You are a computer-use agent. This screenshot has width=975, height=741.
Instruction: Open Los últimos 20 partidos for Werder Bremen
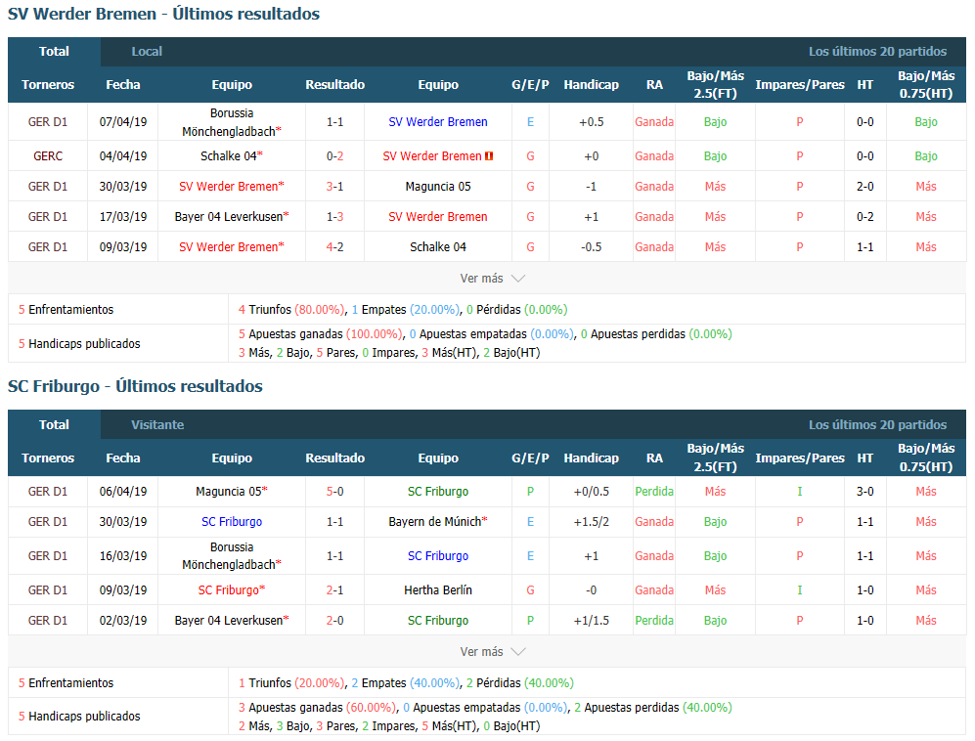(x=877, y=52)
